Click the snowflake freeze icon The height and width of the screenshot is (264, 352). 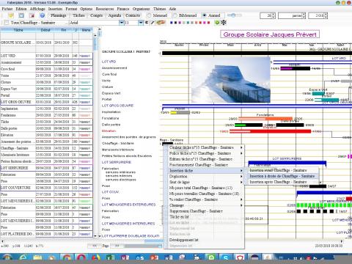point(224,23)
